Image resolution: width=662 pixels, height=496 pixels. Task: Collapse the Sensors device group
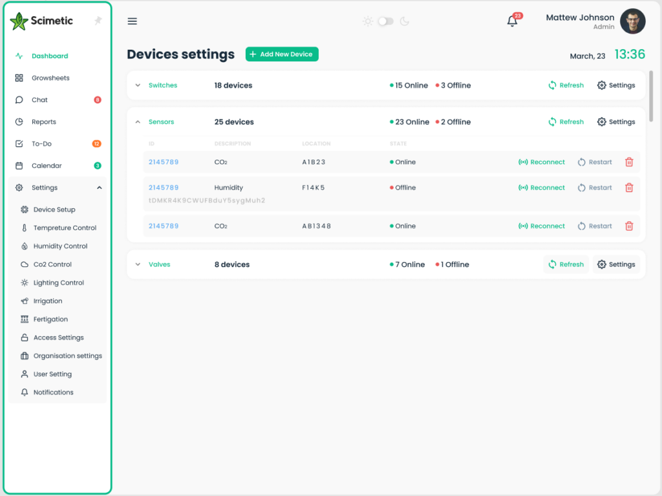[138, 122]
